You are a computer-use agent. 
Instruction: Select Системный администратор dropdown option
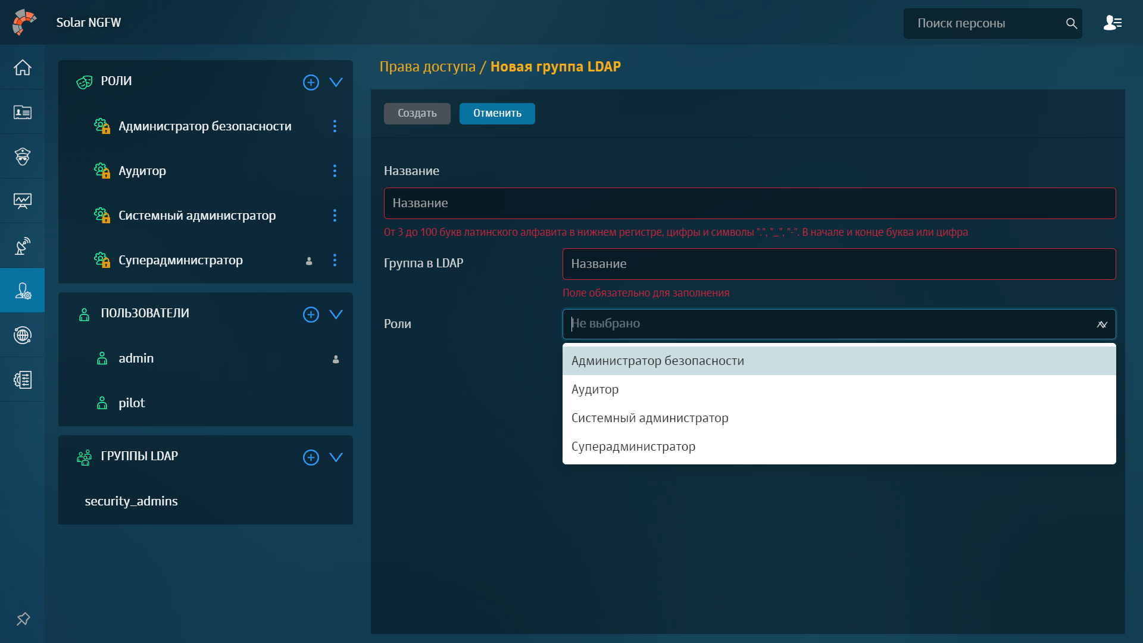point(649,418)
